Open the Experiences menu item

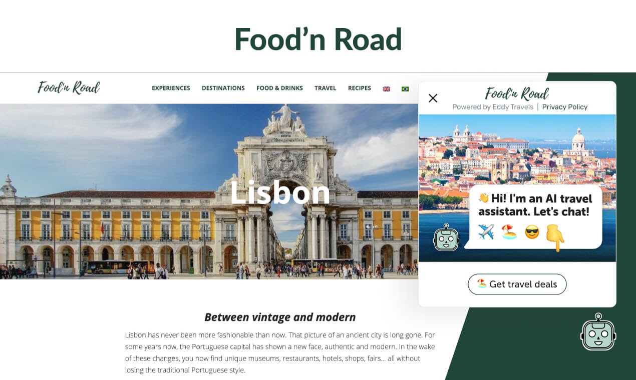pos(171,88)
